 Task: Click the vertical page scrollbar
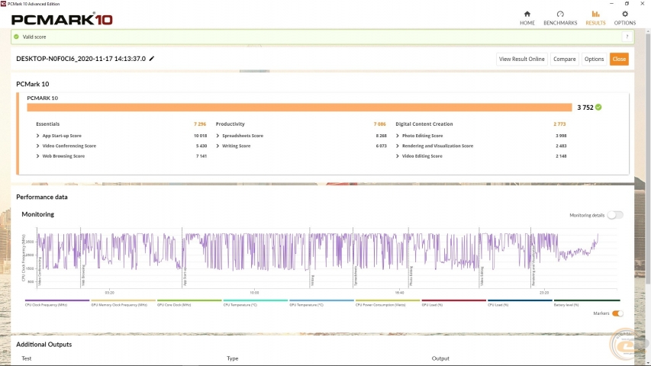coord(648,158)
